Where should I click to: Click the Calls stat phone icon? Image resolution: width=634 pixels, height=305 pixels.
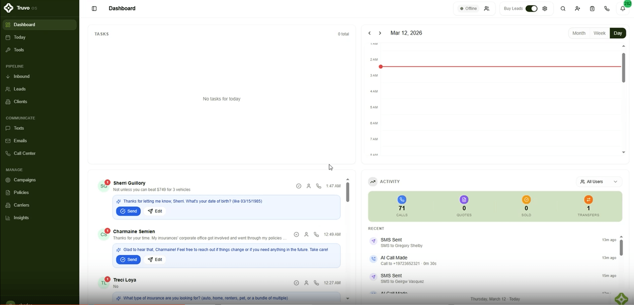[x=402, y=200]
